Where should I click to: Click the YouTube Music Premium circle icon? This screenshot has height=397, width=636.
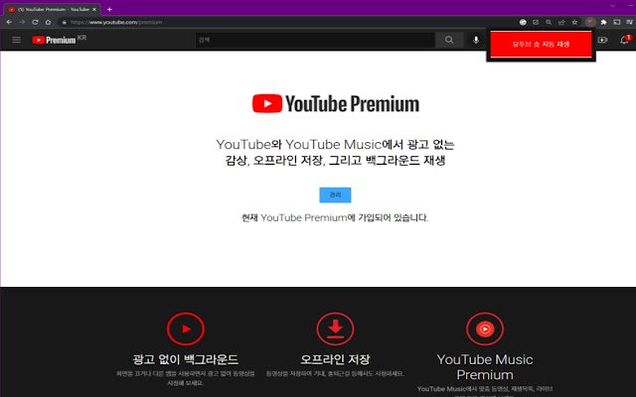[485, 329]
